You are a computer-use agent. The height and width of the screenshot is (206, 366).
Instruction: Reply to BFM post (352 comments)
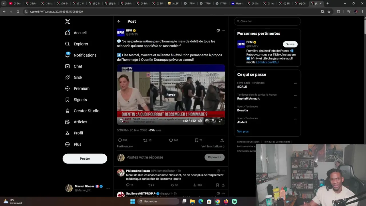pyautogui.click(x=122, y=140)
